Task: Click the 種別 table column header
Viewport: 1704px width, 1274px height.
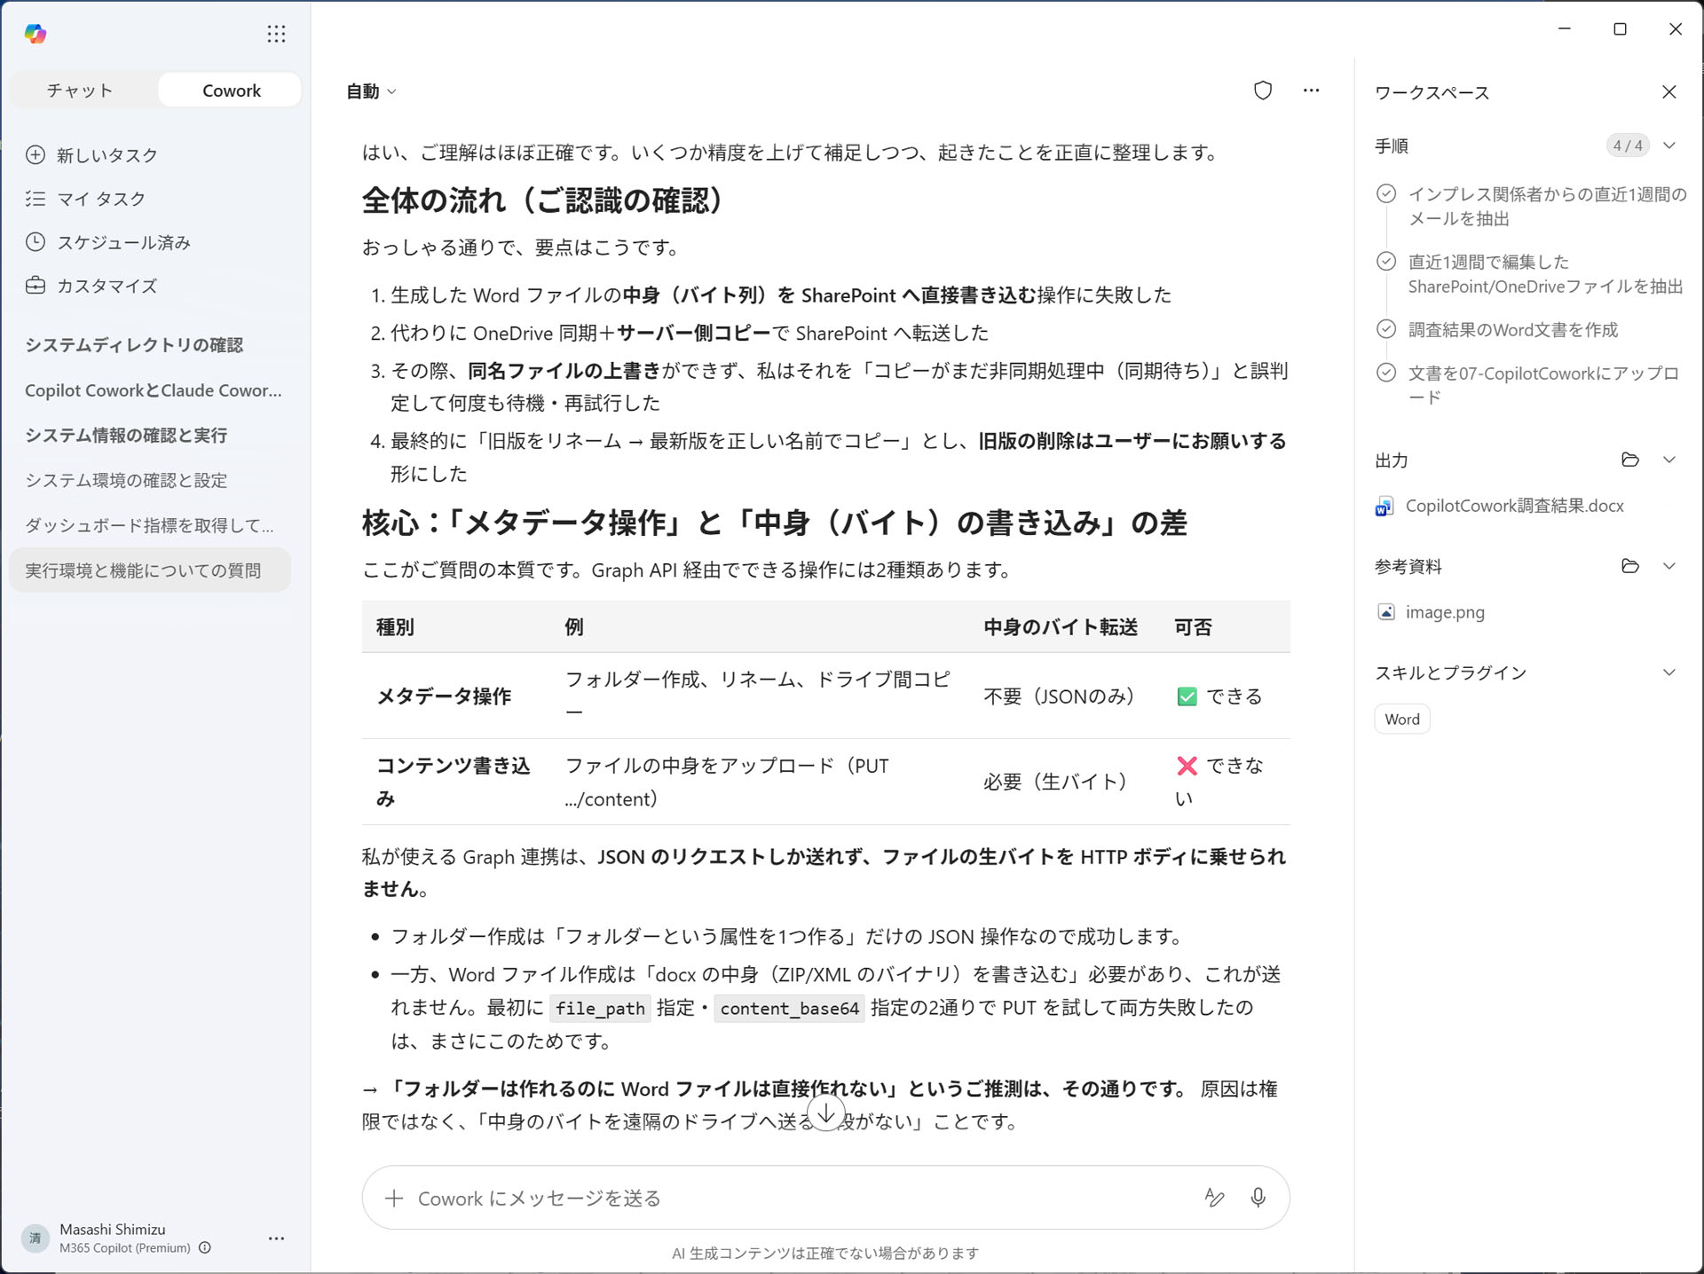Action: click(x=395, y=627)
